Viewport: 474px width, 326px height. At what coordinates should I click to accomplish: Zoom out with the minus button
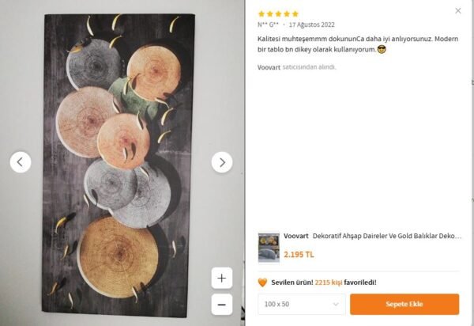tap(222, 304)
